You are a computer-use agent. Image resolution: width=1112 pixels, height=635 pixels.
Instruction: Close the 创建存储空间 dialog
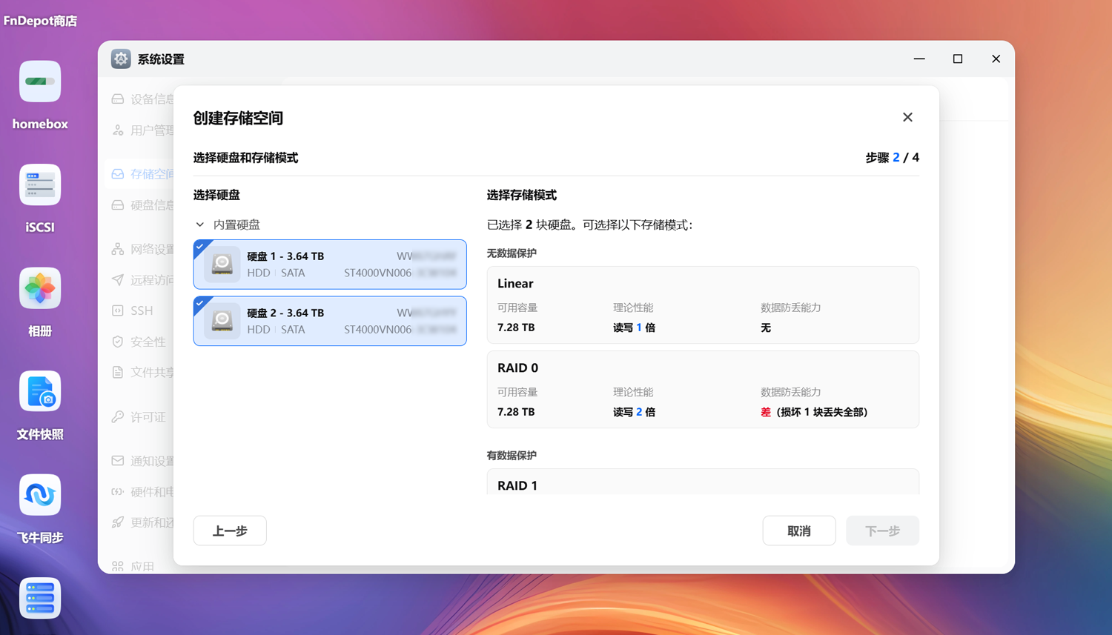click(x=907, y=118)
